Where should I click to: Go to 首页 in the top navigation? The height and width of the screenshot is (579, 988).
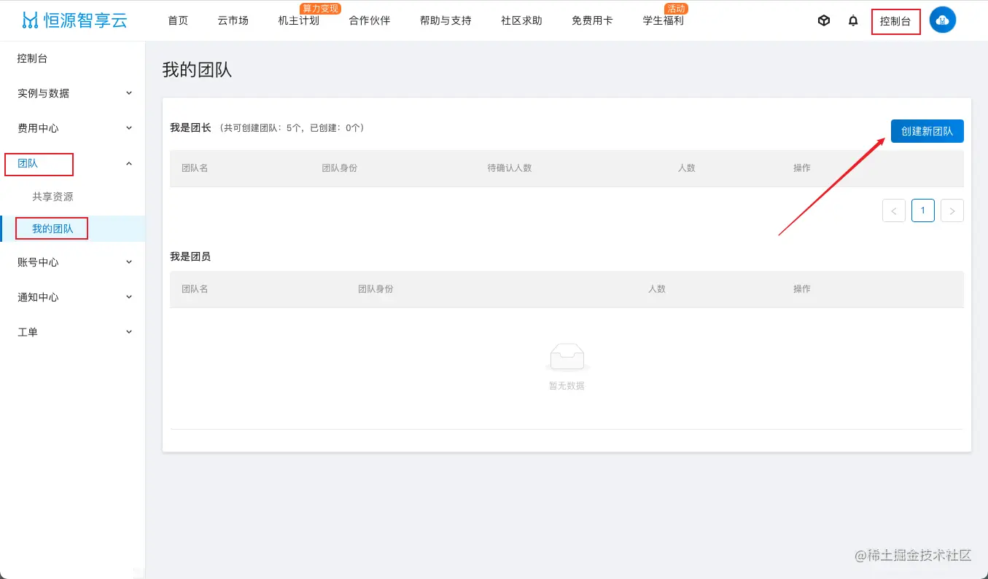[x=178, y=20]
